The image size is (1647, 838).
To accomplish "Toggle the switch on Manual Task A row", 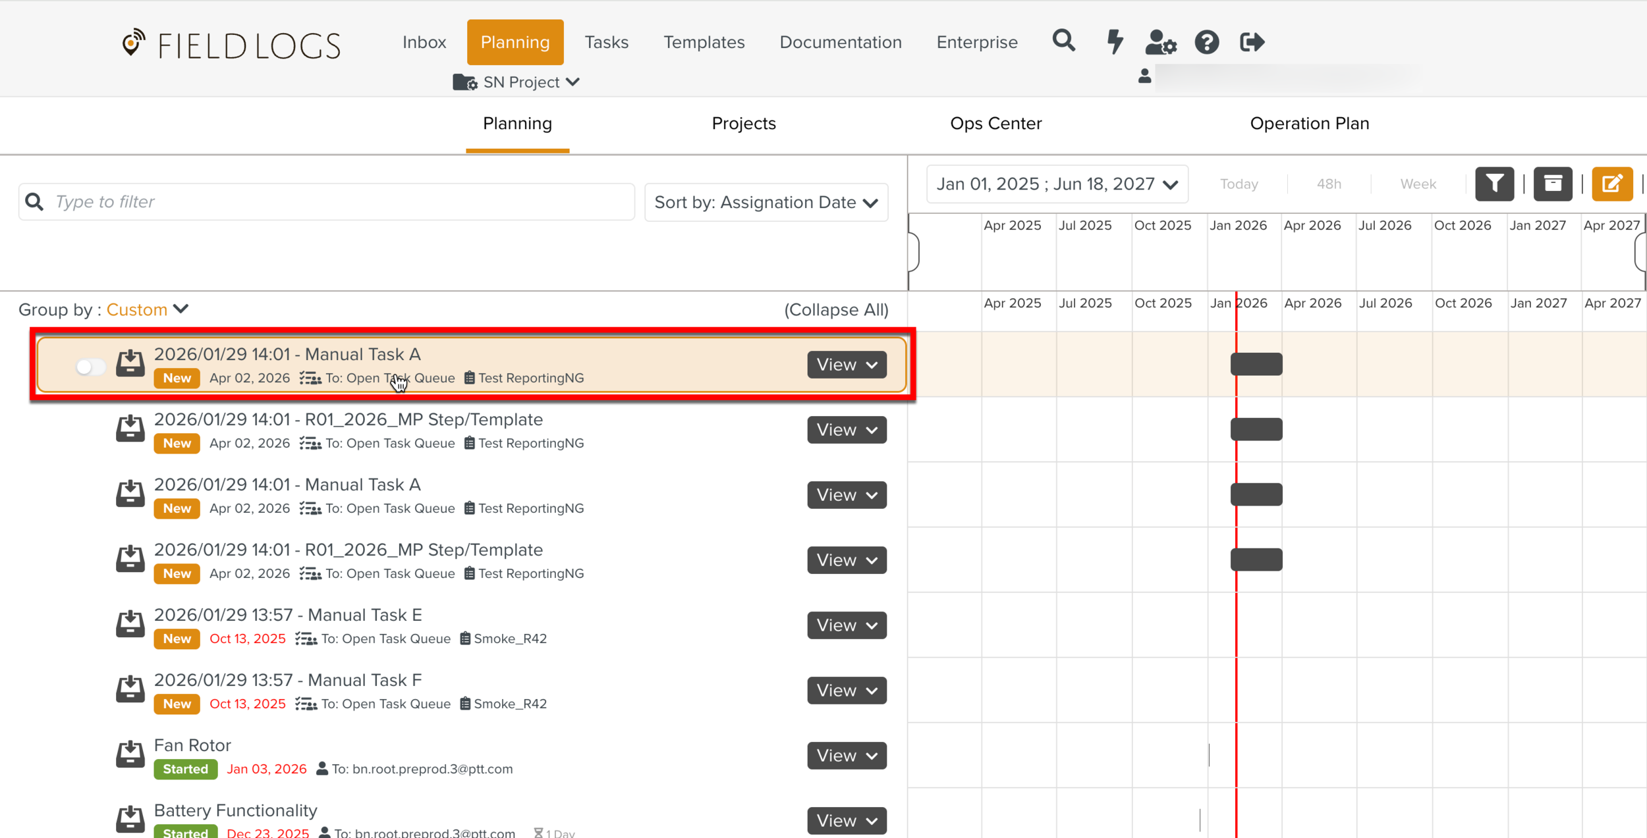I will coord(91,366).
